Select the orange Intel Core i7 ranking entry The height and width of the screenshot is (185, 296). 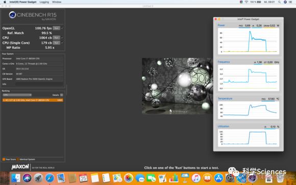(x=33, y=100)
